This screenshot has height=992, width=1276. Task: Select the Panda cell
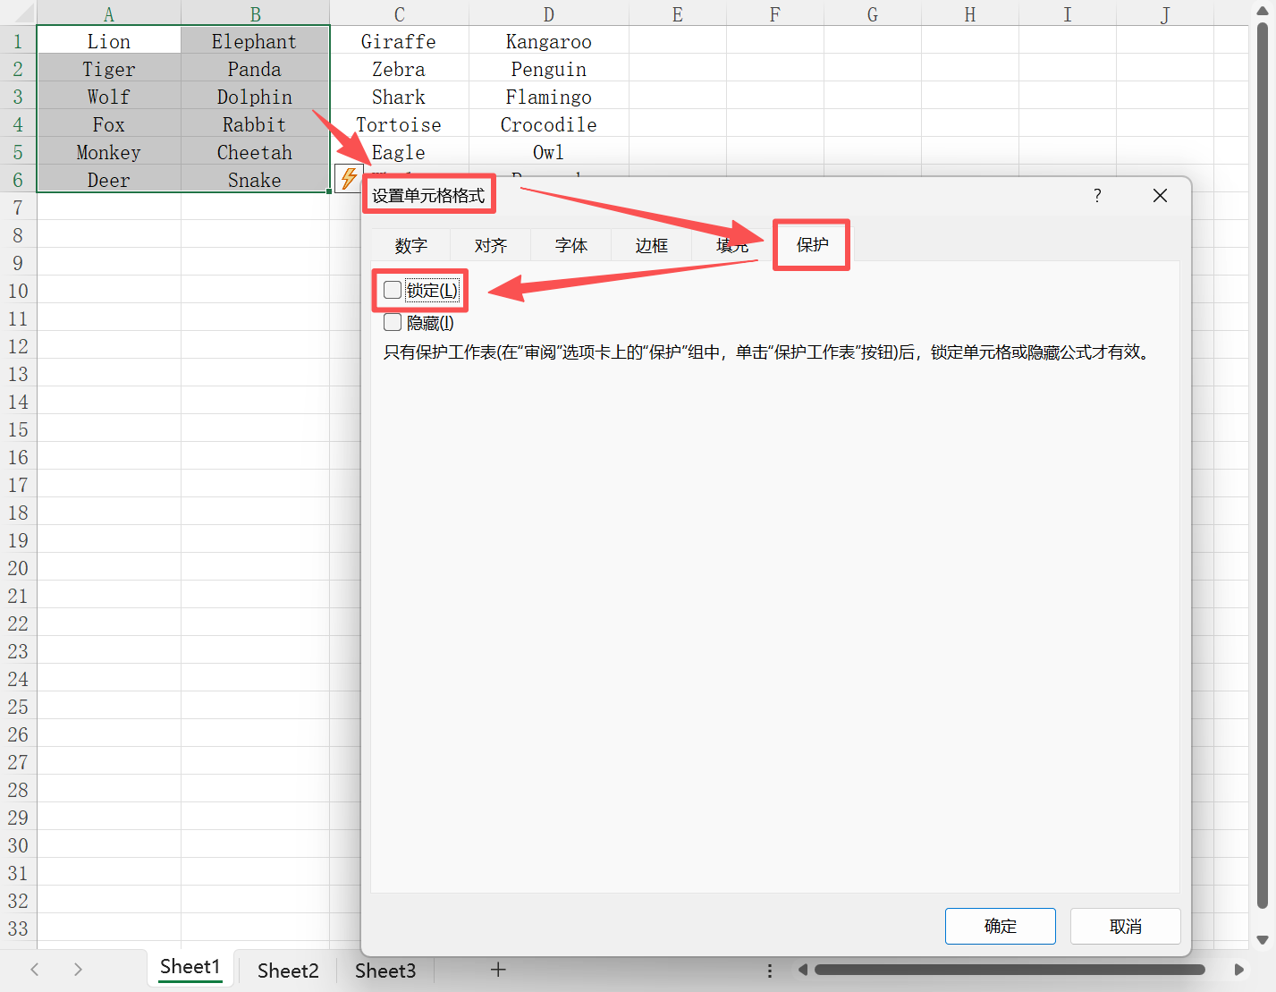255,69
